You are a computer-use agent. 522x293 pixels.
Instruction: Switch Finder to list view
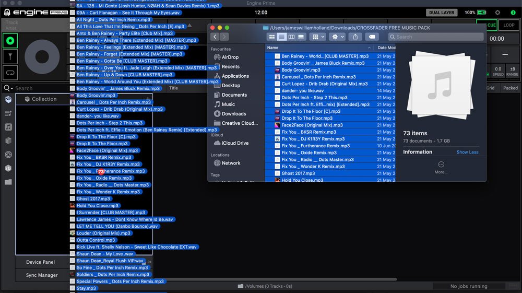pyautogui.click(x=282, y=37)
